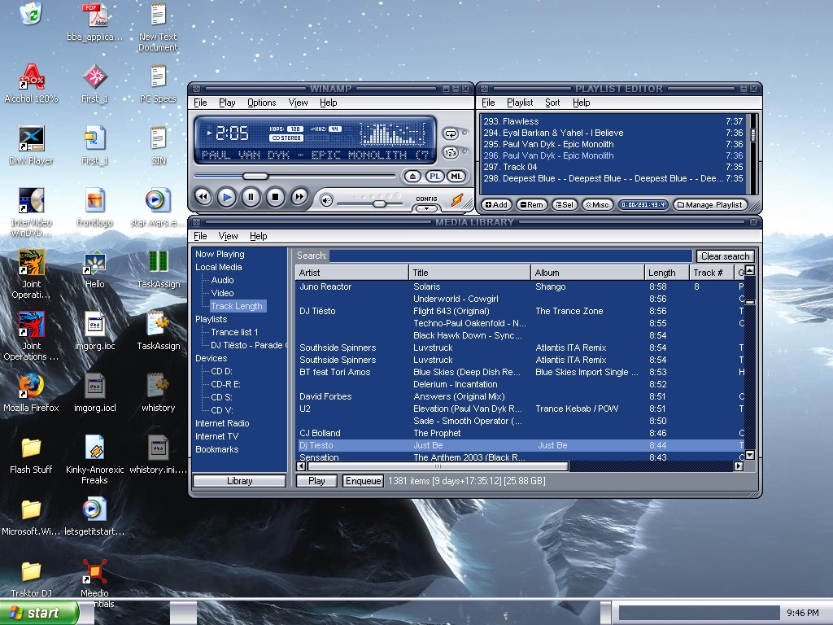The width and height of the screenshot is (833, 625).
Task: Select the frontlogo desktop icon
Action: (x=94, y=208)
